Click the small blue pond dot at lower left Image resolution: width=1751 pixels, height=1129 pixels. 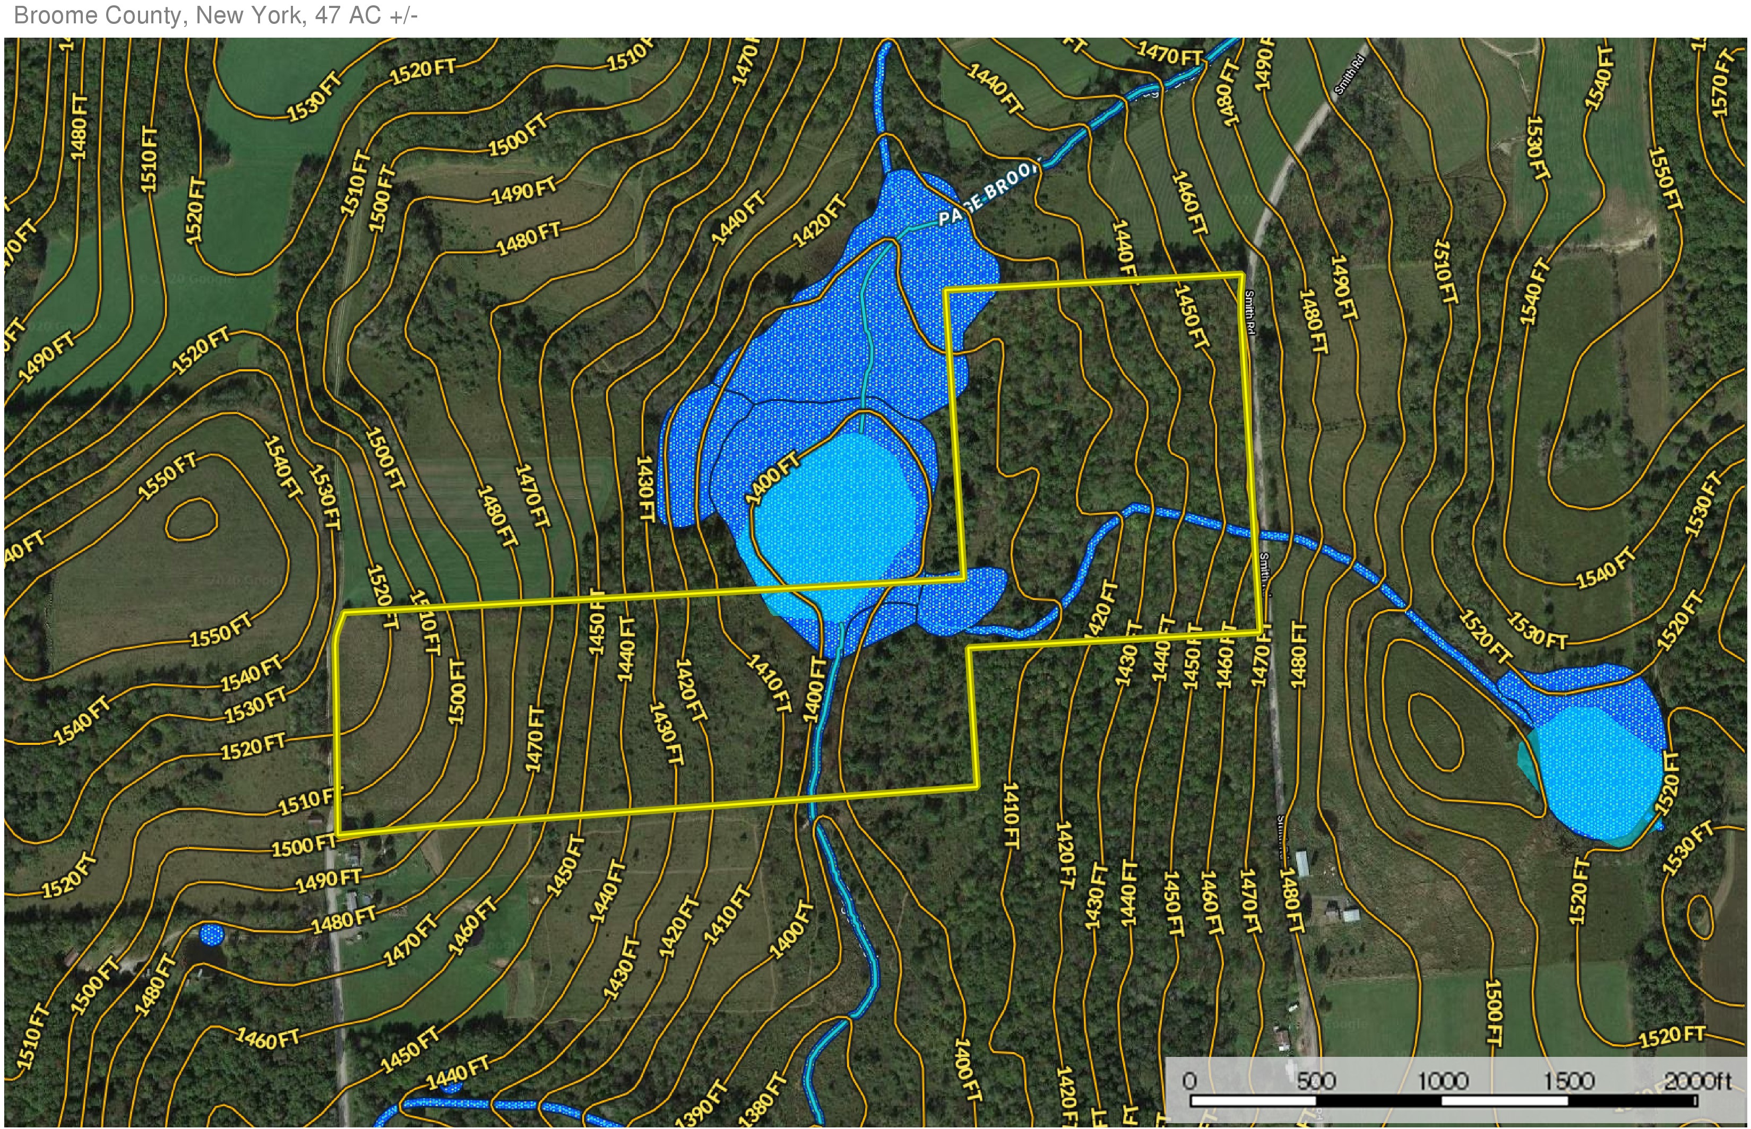211,935
